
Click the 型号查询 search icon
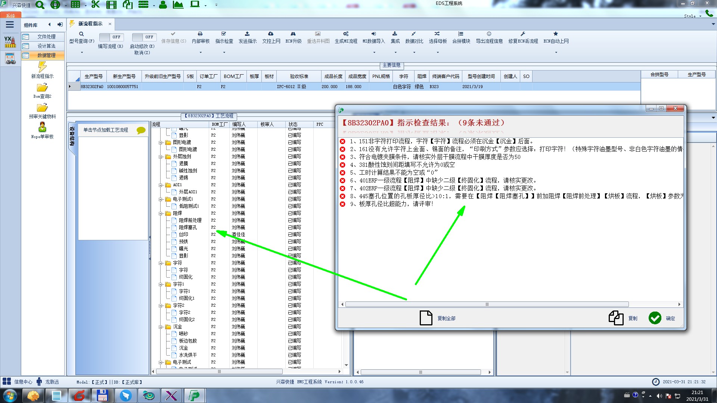coord(81,34)
